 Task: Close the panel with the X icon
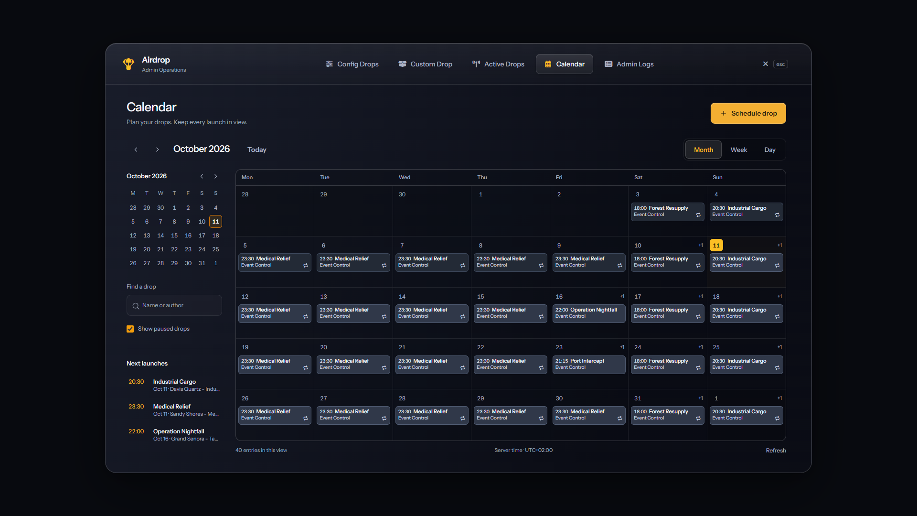tap(766, 64)
